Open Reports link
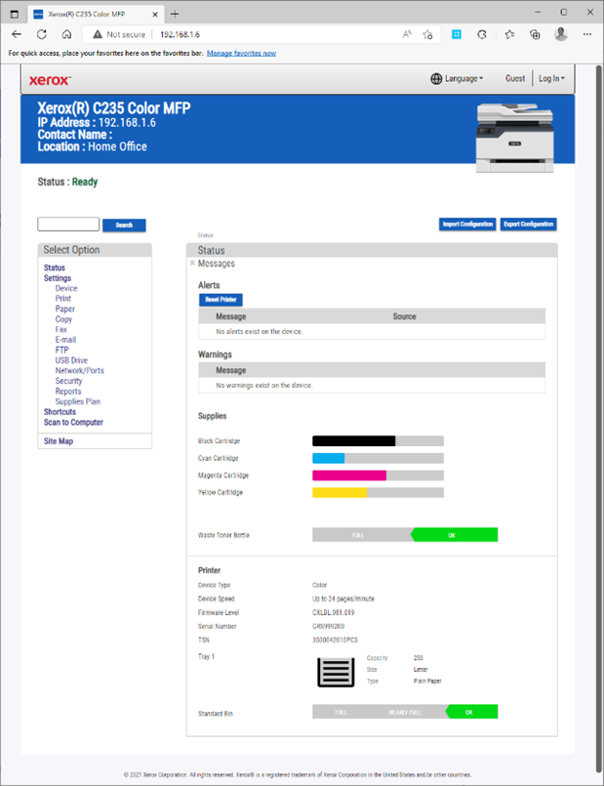 point(68,392)
